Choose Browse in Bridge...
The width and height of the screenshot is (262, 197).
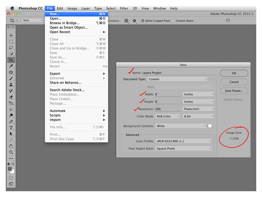[77, 23]
